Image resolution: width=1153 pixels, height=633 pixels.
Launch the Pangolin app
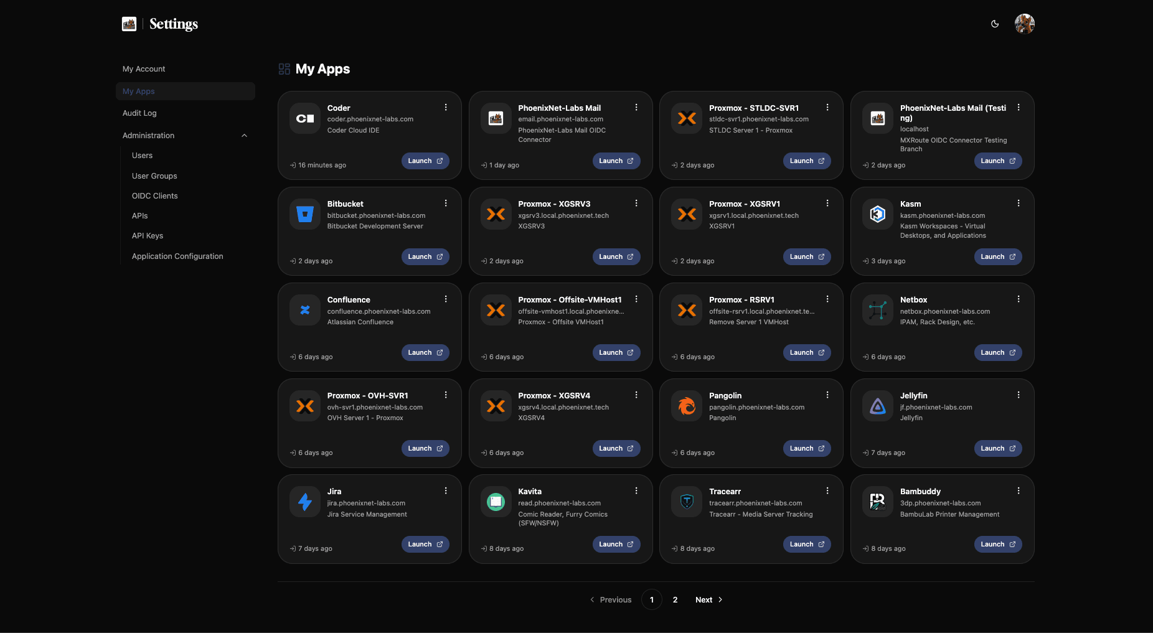[807, 448]
